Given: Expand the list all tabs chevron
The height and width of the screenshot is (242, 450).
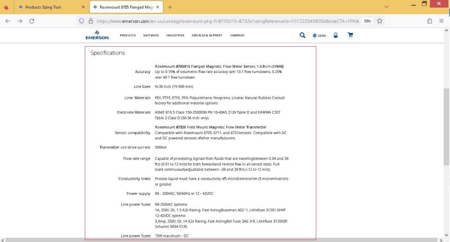Looking at the screenshot, I should (x=386, y=7).
